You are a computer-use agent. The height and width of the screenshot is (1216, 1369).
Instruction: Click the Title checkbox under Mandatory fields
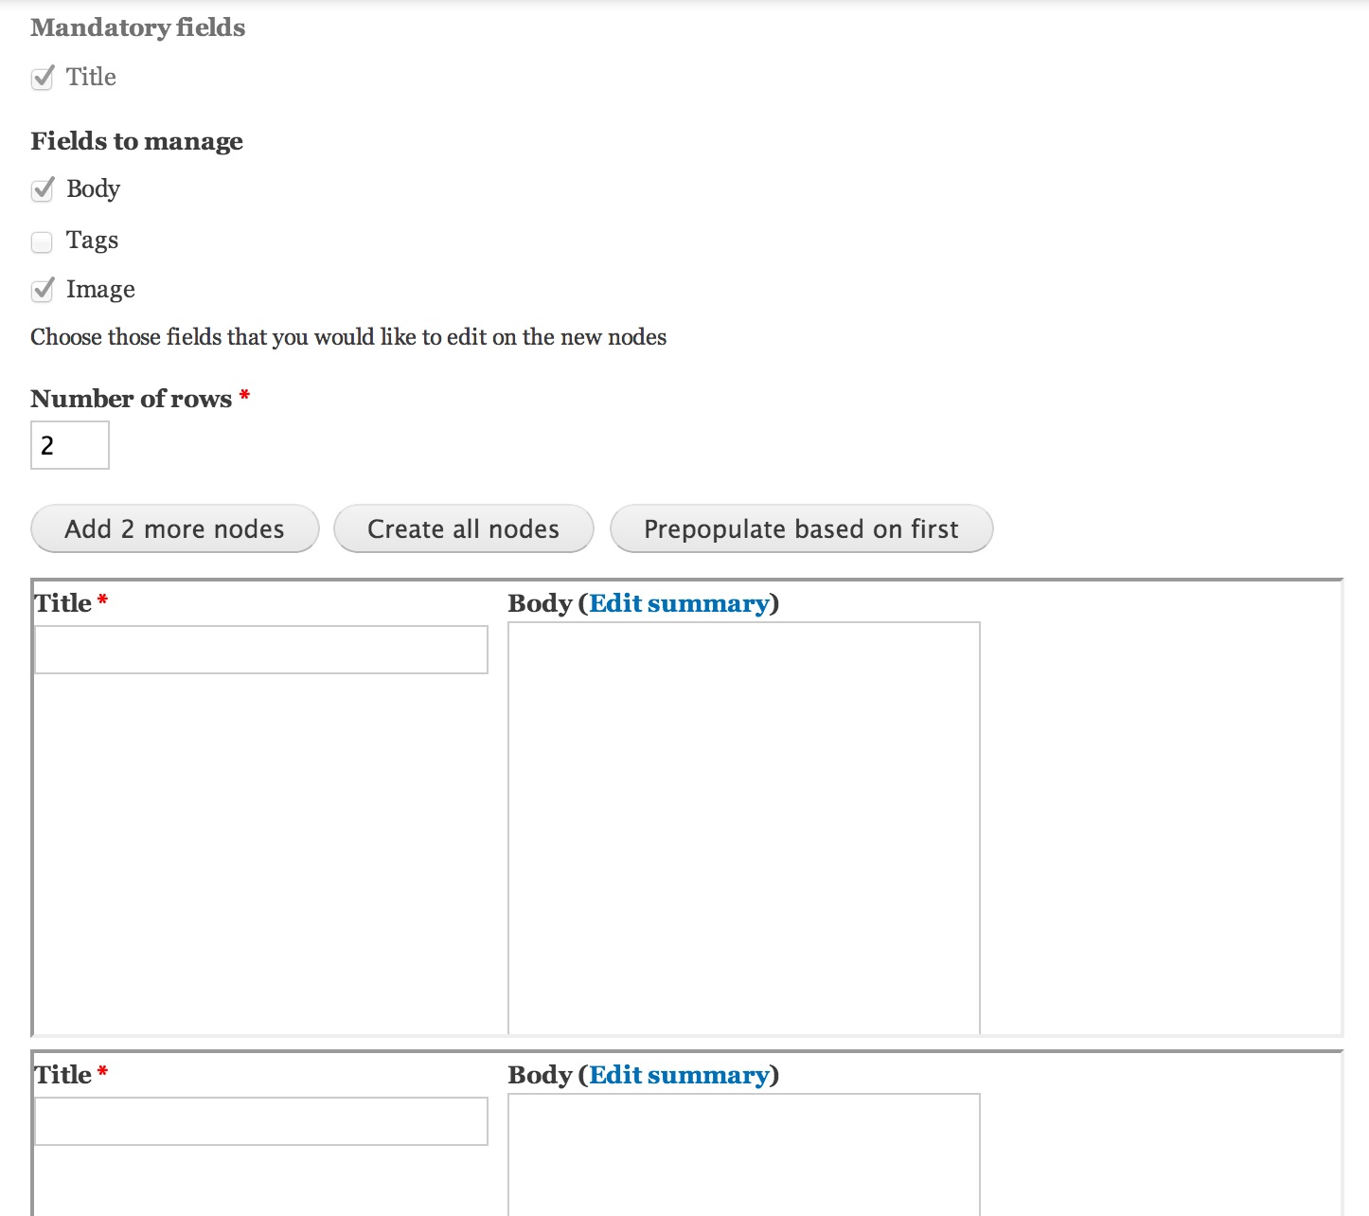click(x=42, y=78)
